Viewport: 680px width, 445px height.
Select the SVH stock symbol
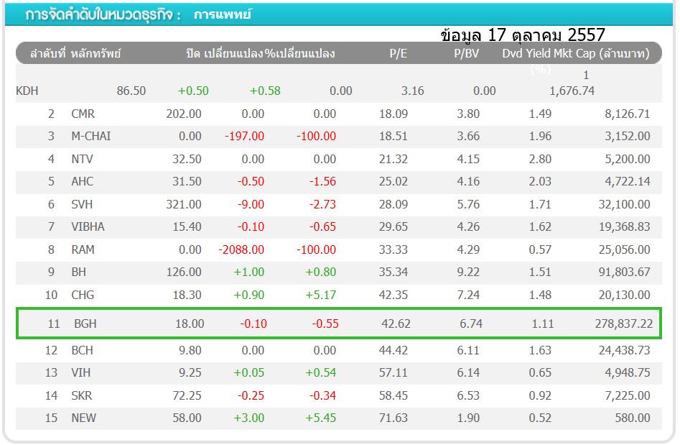coord(82,204)
